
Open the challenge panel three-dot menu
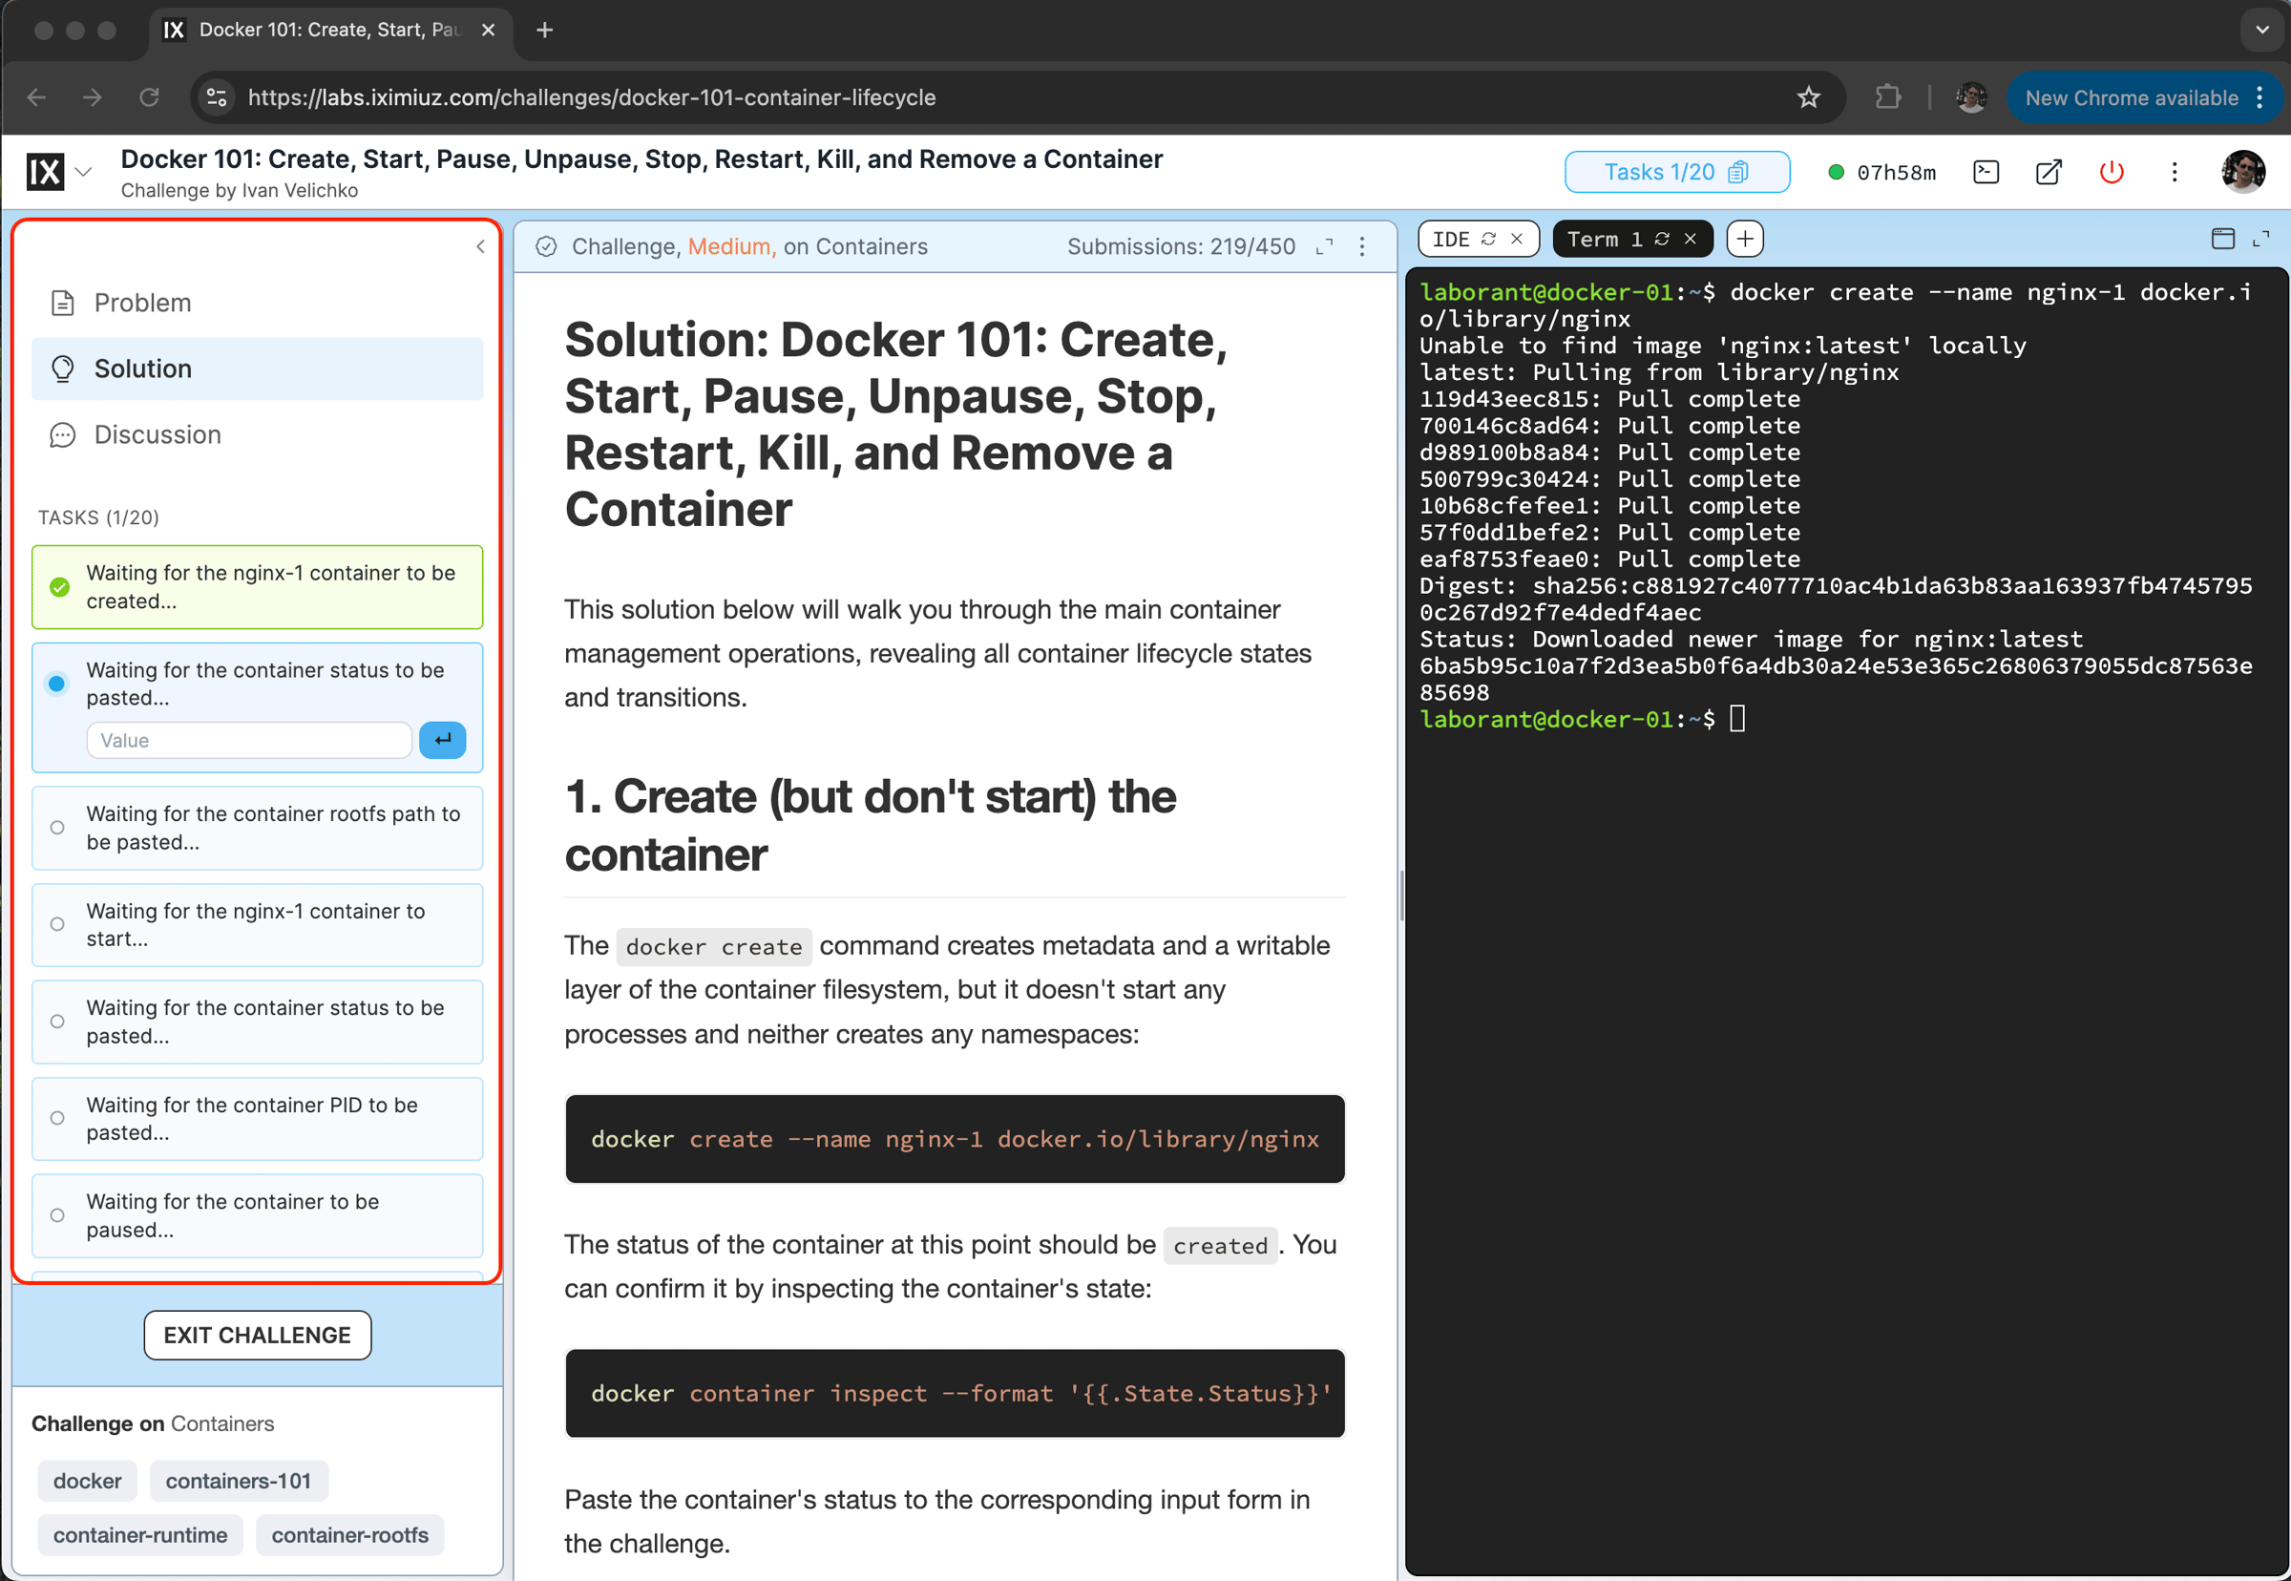coord(1362,246)
